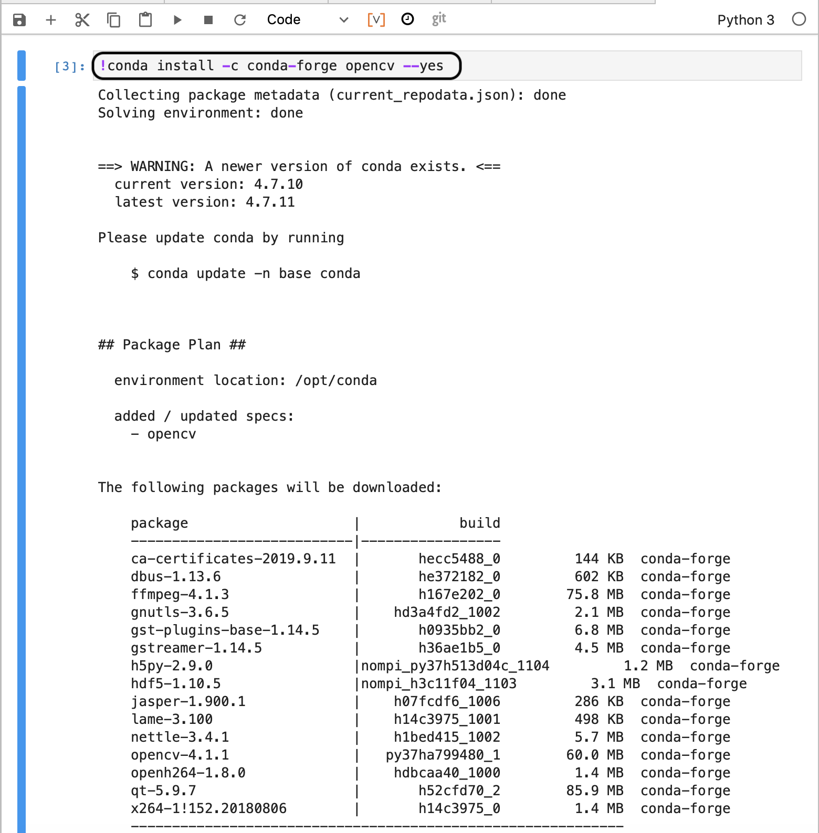Click the '60.0 MB' size value

tap(595, 755)
